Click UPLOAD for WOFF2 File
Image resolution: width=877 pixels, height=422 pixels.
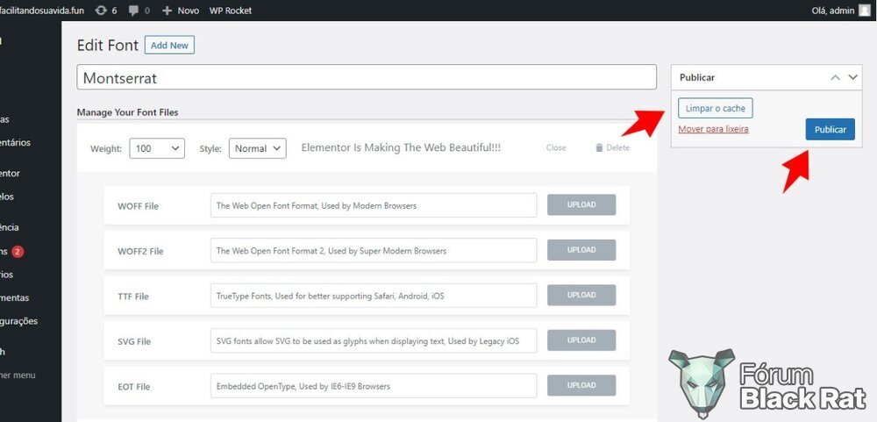581,250
